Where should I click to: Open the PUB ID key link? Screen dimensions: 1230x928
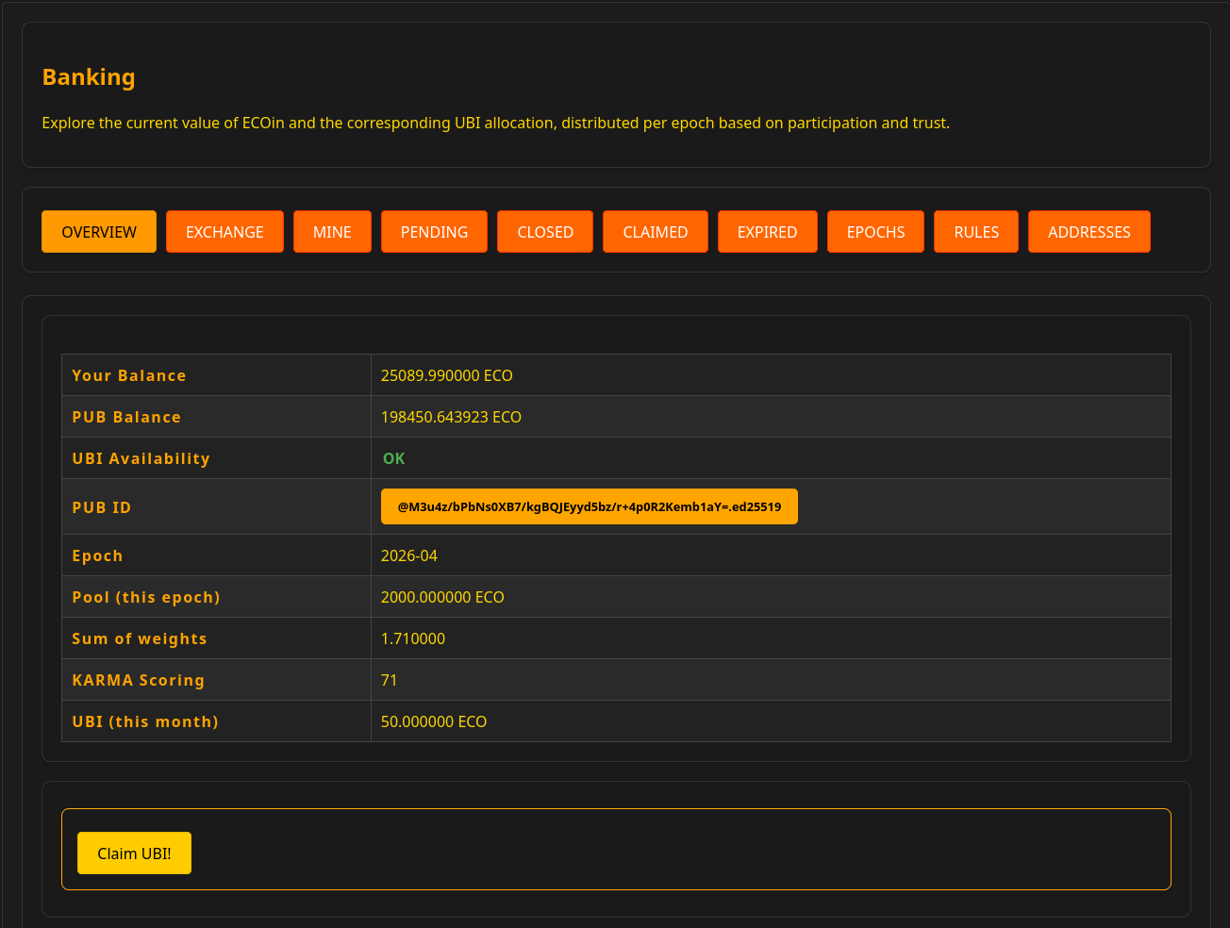589,506
